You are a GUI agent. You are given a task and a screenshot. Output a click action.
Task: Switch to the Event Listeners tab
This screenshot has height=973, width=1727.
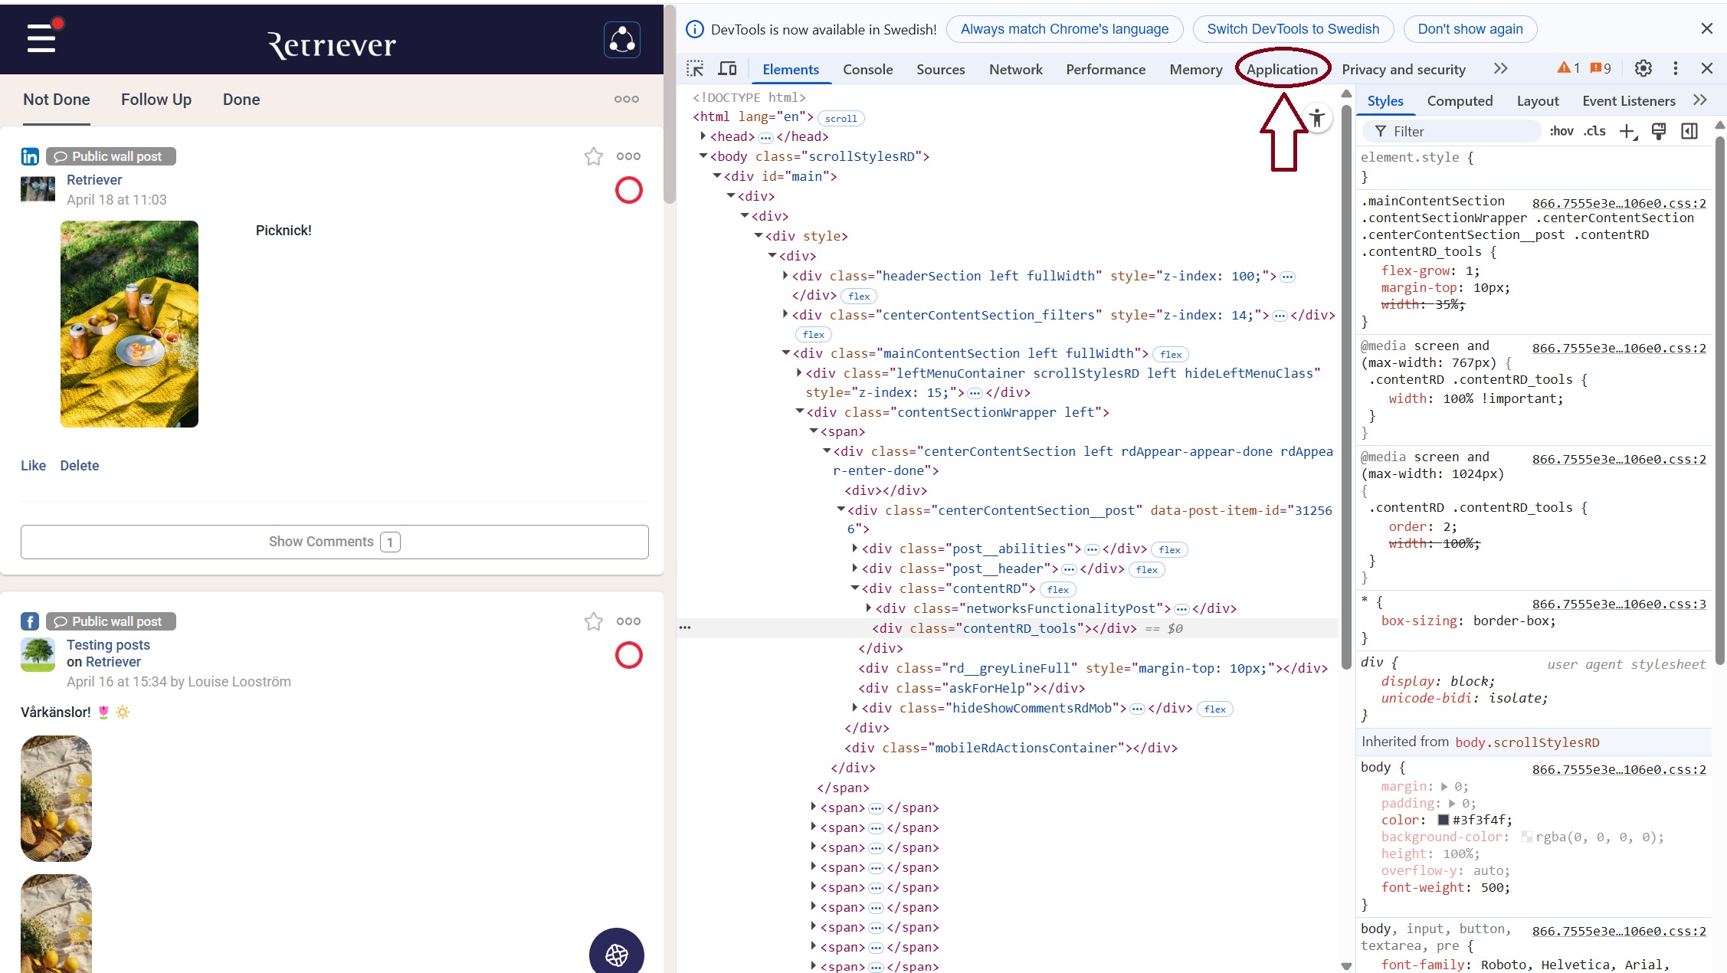(1628, 101)
